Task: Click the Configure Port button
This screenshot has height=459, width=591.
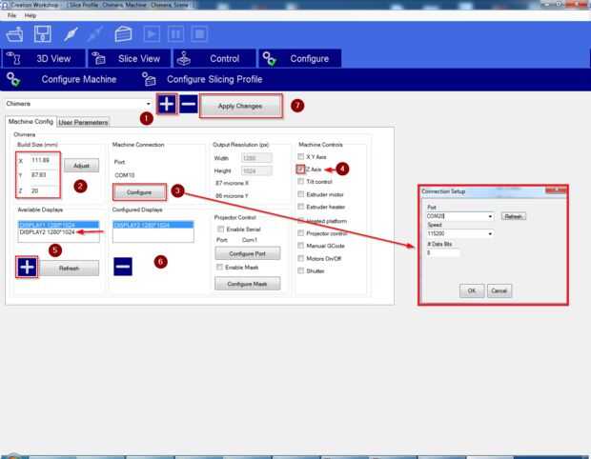Action: click(247, 253)
